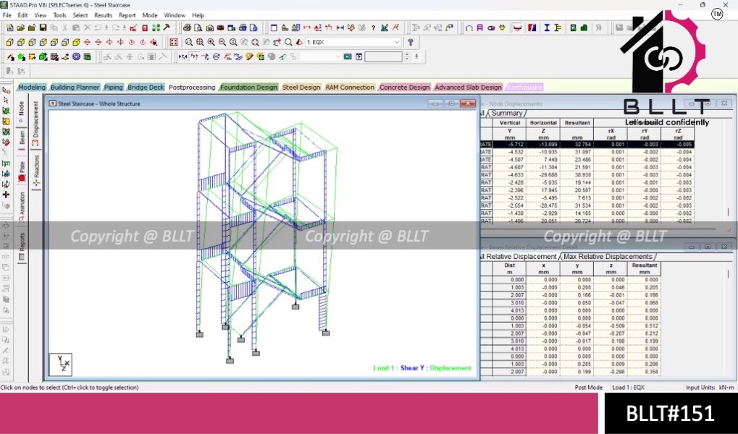Screen dimensions: 738x434
Task: Click the green buildings icon in toolbar
Action: pyautogui.click(x=584, y=27)
